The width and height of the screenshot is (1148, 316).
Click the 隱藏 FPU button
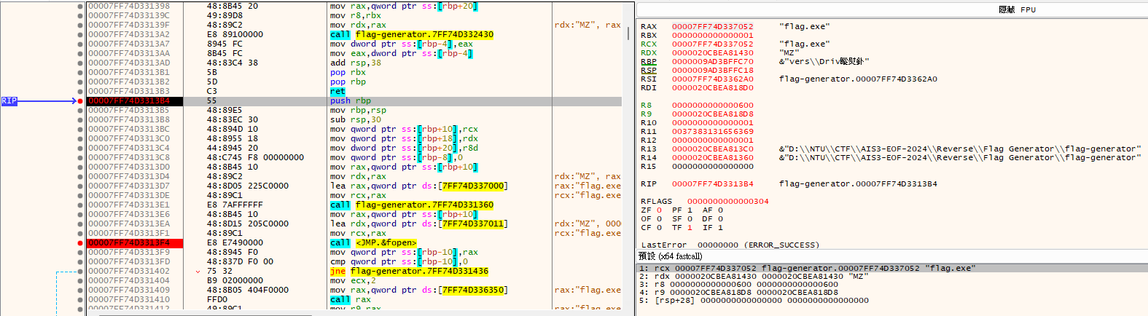[x=1017, y=9]
